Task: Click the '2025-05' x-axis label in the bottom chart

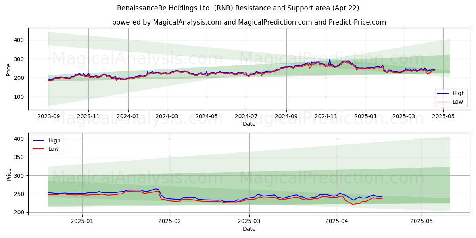Action: [422, 222]
